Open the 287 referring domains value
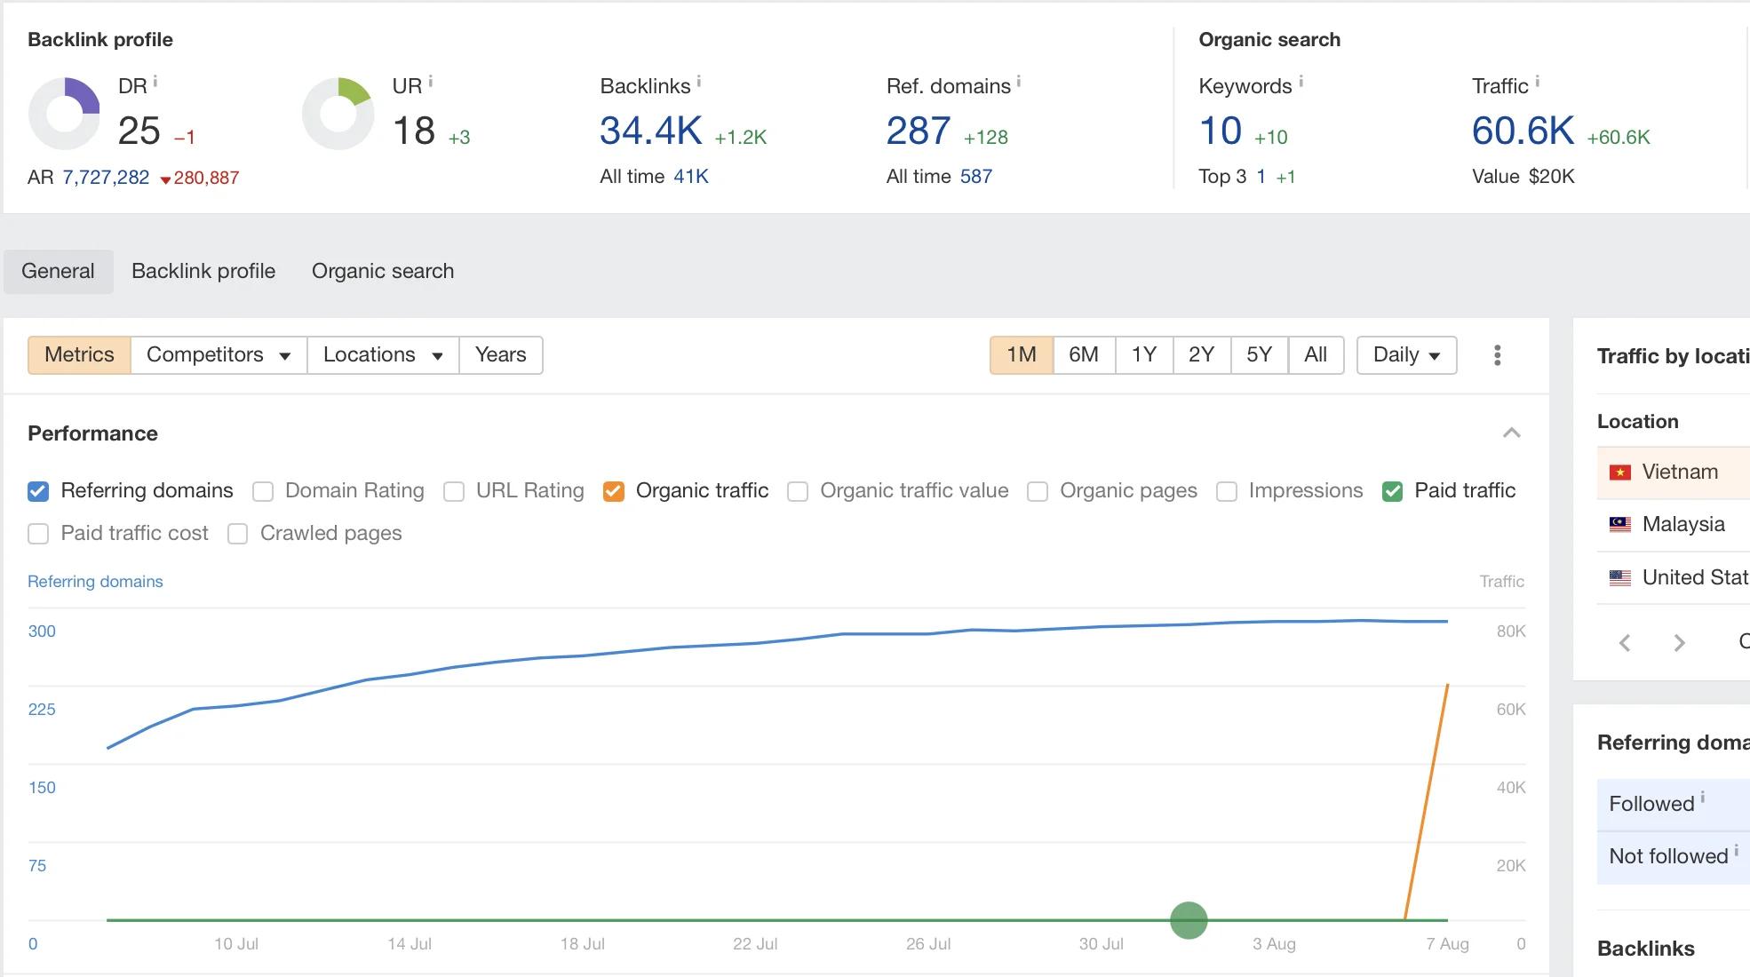The height and width of the screenshot is (977, 1750). (x=919, y=131)
